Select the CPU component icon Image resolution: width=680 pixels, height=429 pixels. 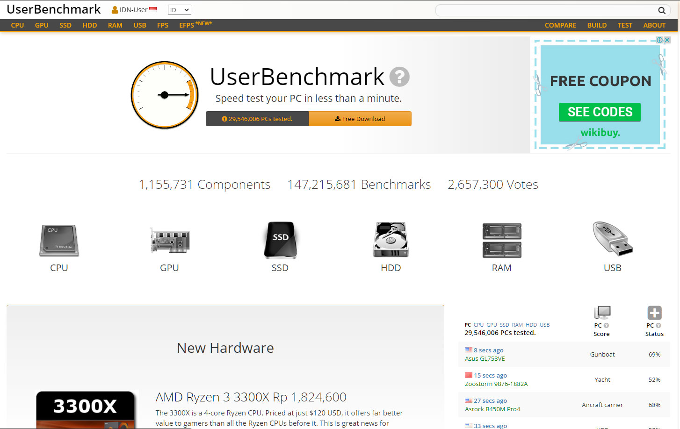tap(58, 240)
